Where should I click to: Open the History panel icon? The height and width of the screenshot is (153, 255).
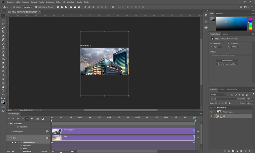coord(206,15)
